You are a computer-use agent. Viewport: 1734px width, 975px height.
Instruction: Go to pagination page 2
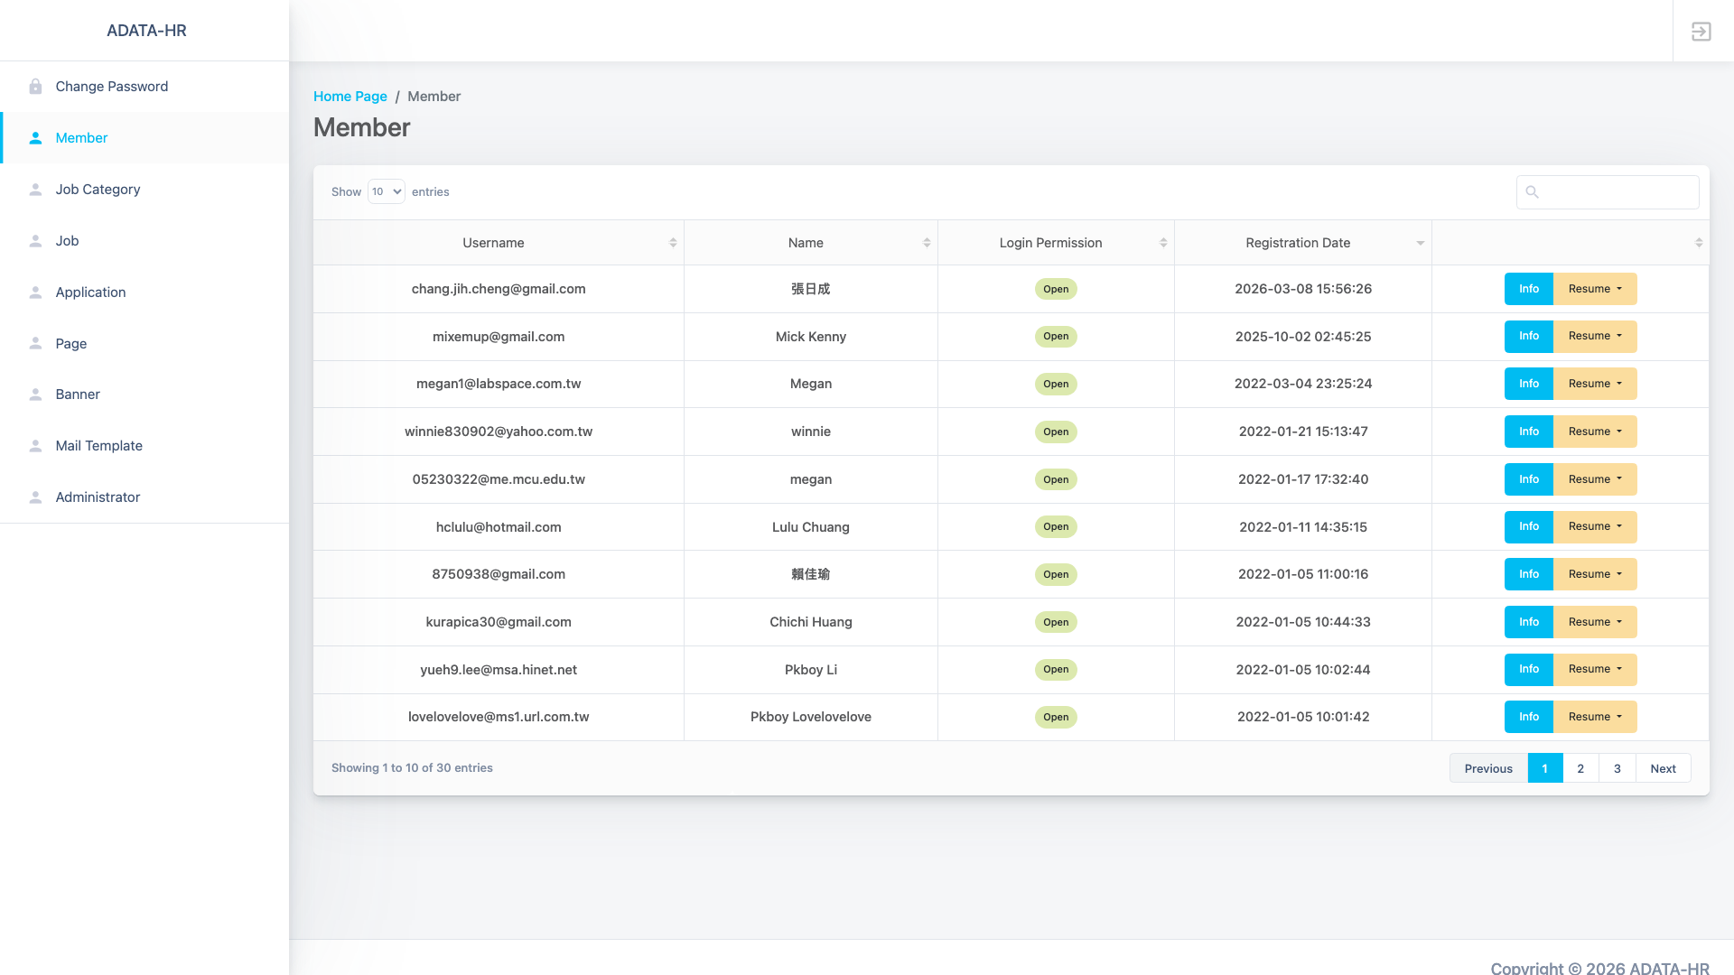point(1580,768)
